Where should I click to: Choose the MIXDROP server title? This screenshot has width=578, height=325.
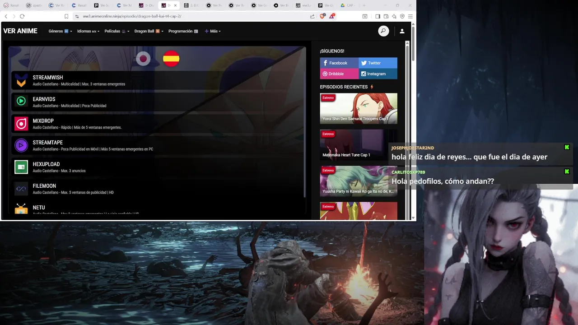tap(43, 121)
